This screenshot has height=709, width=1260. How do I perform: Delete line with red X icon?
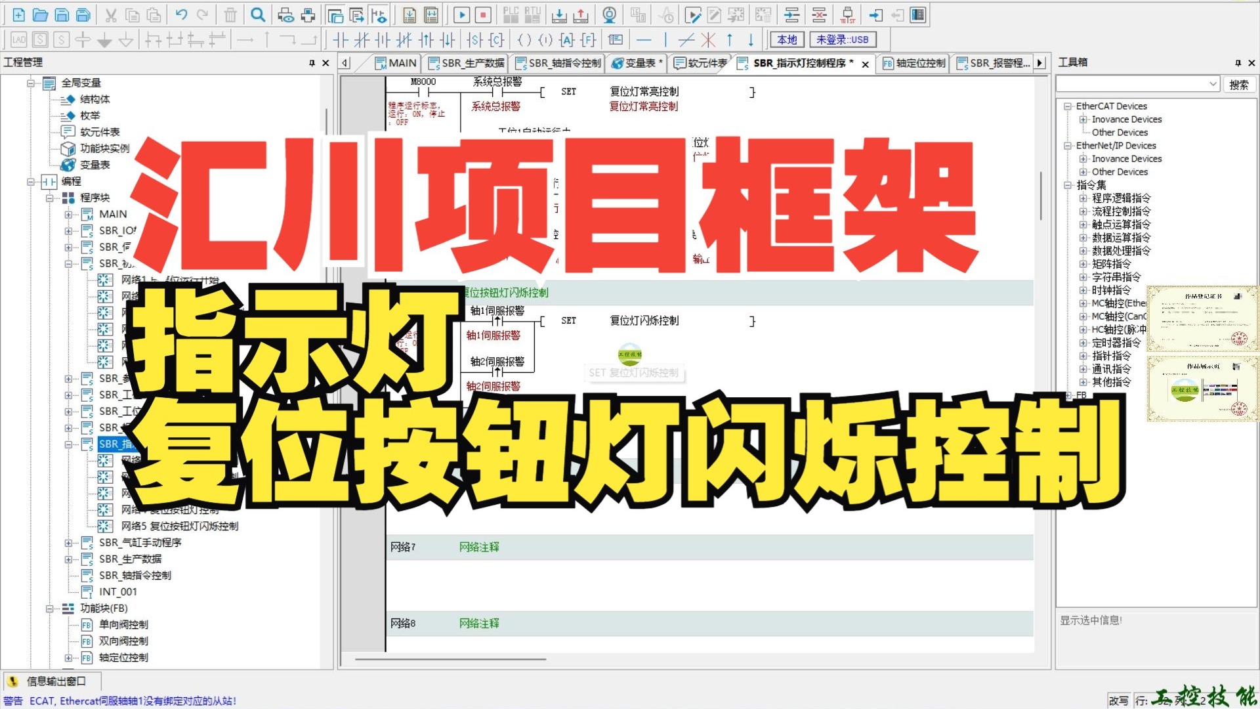tap(708, 40)
